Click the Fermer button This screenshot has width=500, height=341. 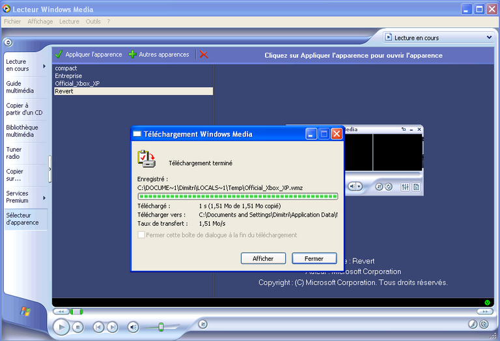(314, 258)
